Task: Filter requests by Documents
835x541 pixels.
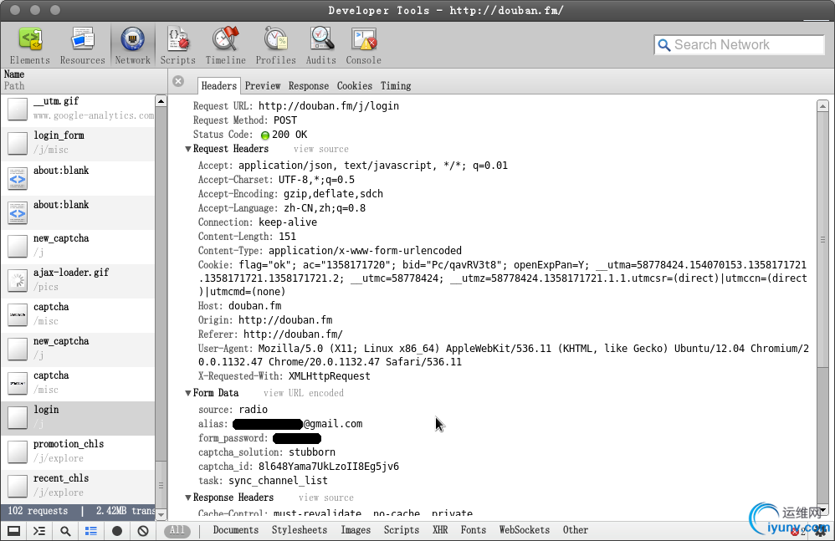Action: click(235, 530)
